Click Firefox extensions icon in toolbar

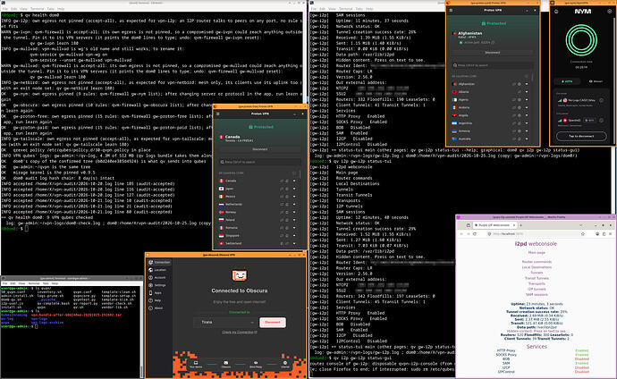[x=604, y=233]
